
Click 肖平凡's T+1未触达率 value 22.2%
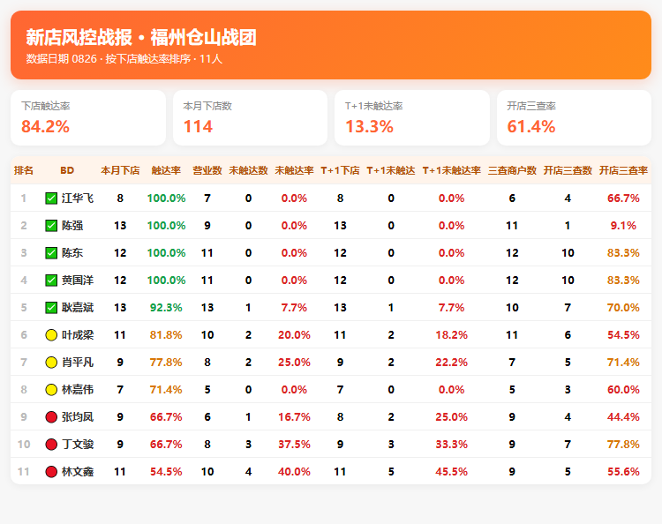[x=452, y=363]
